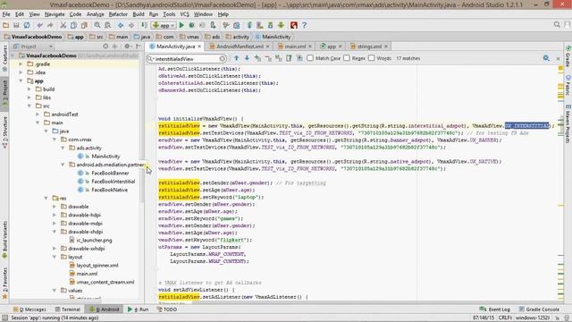The width and height of the screenshot is (572, 322).
Task: Click the Help question mark icon
Action: pyautogui.click(x=304, y=25)
